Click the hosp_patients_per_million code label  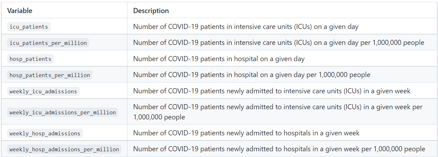[50, 75]
